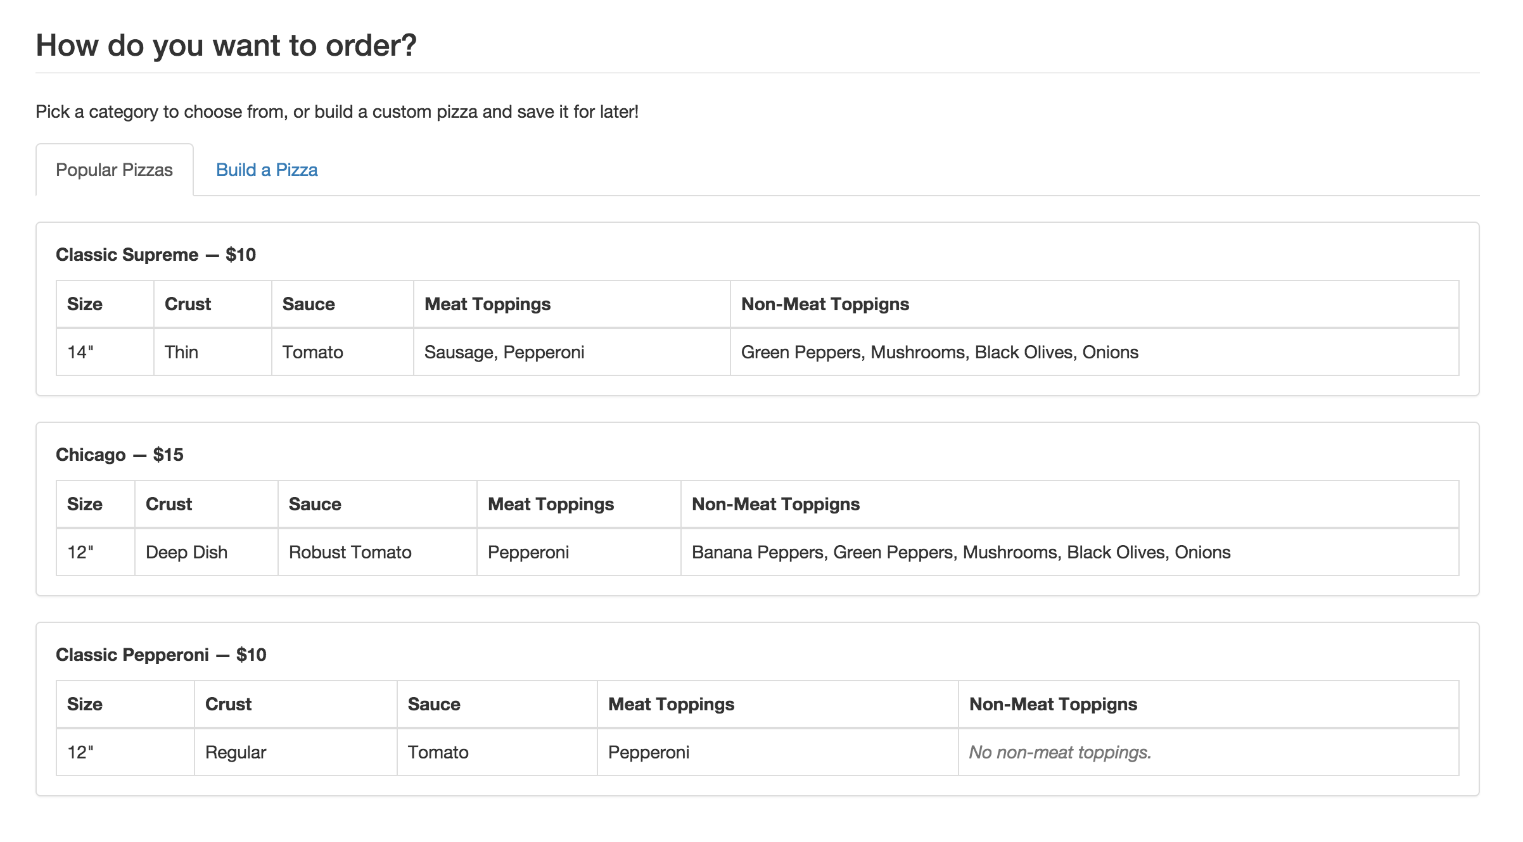Click Tomato sauce cell in Classic Pepperoni table

point(497,752)
